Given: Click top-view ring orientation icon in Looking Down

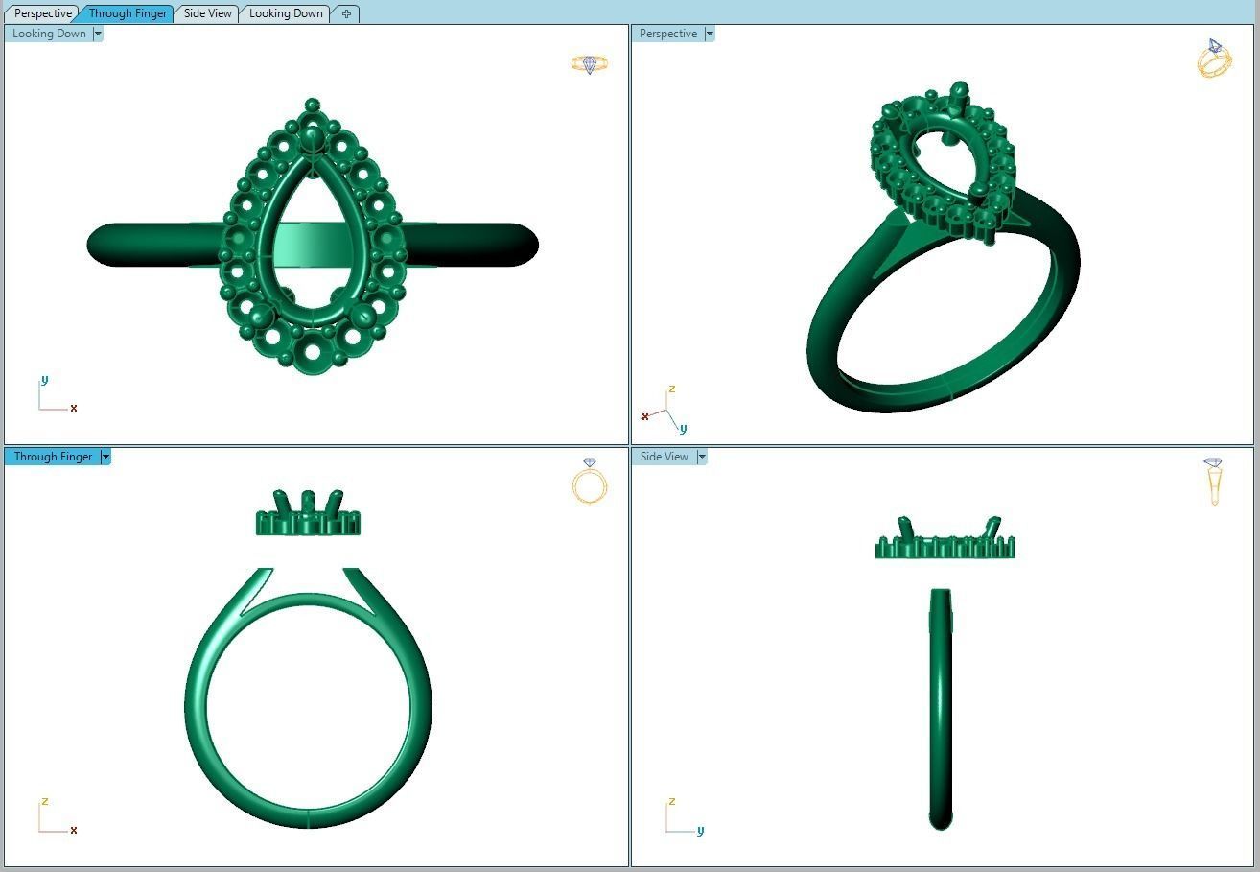Looking at the screenshot, I should tap(590, 64).
